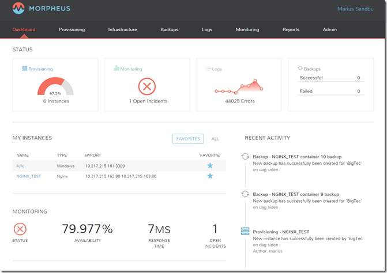
Task: Click the Provisioning gauge chart
Action: coord(55,87)
